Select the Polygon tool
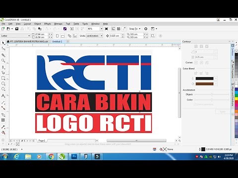238x178 pixels. click(x=3, y=89)
